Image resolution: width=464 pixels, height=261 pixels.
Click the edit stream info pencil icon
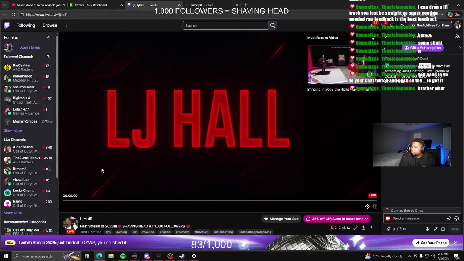point(356,228)
